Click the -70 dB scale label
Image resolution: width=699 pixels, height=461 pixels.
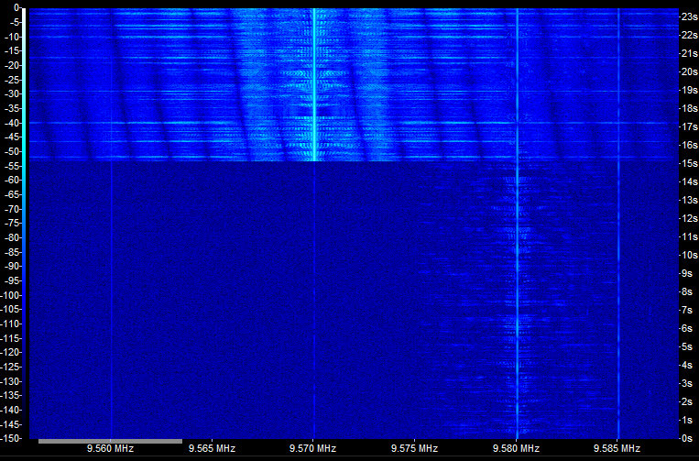click(x=13, y=209)
